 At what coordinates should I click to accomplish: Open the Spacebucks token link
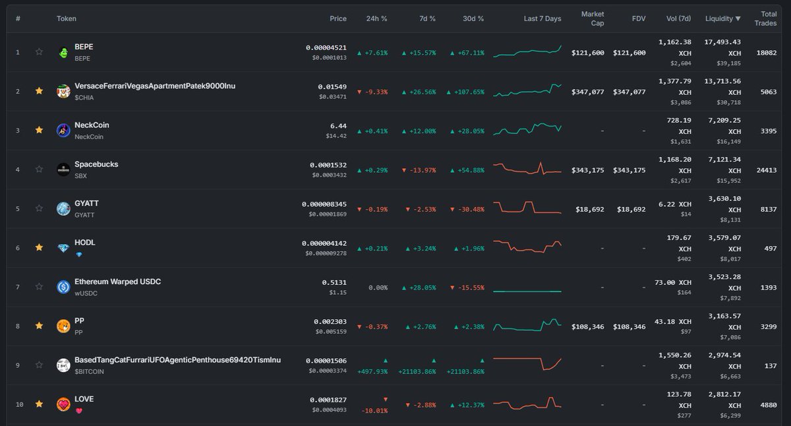(x=96, y=164)
